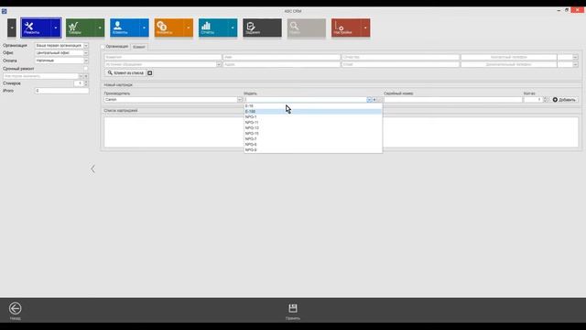Screen dimensions: 586x330
Task: Expand the Настройки tile dropdown arrow
Action: tap(365, 27)
